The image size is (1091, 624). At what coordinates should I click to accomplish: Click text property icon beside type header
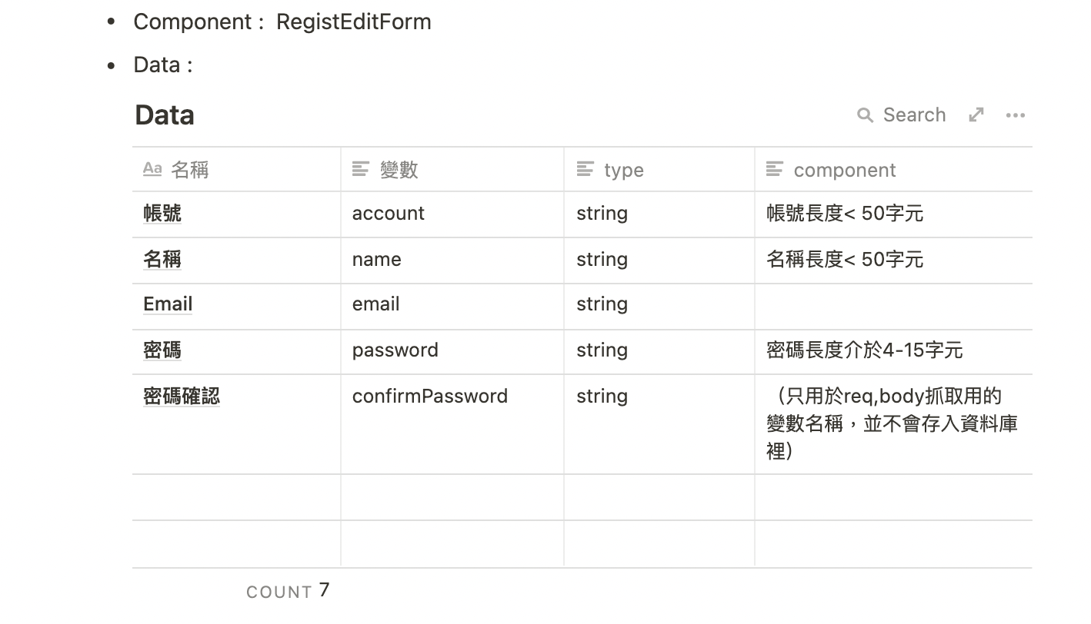[586, 169]
